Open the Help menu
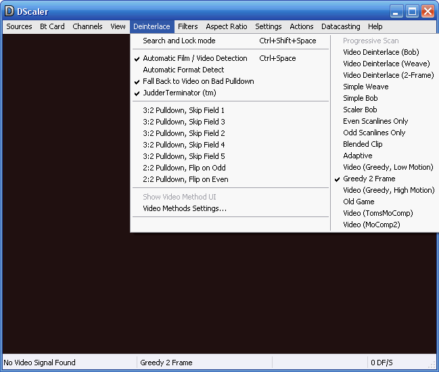439x372 pixels. coord(375,26)
